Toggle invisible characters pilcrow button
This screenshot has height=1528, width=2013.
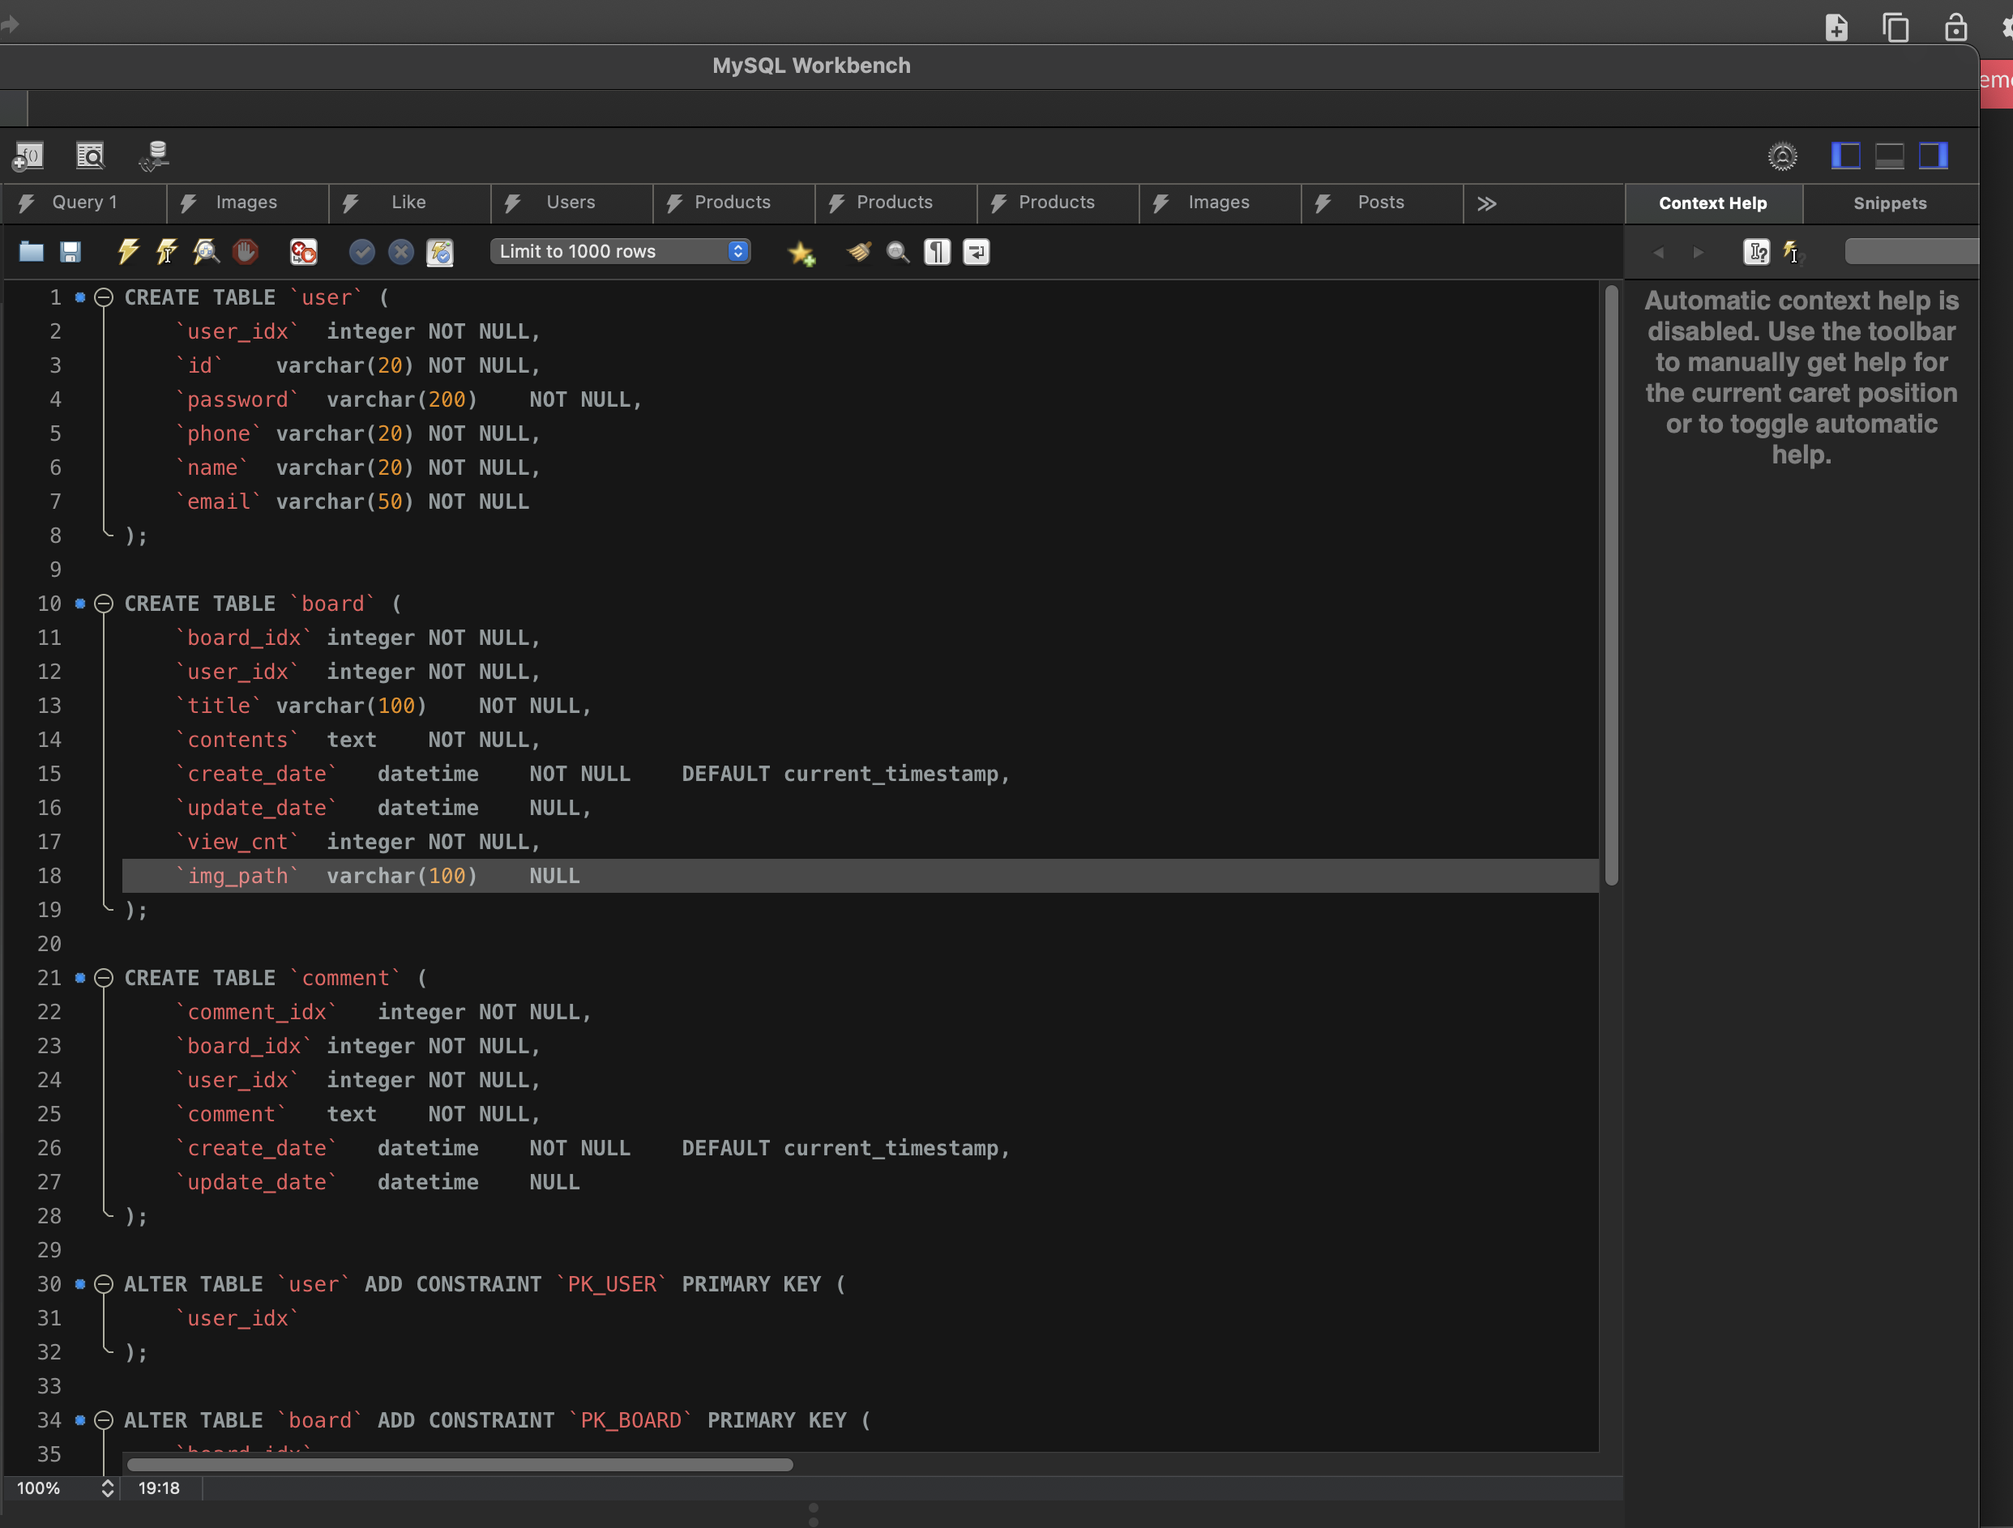pos(938,252)
